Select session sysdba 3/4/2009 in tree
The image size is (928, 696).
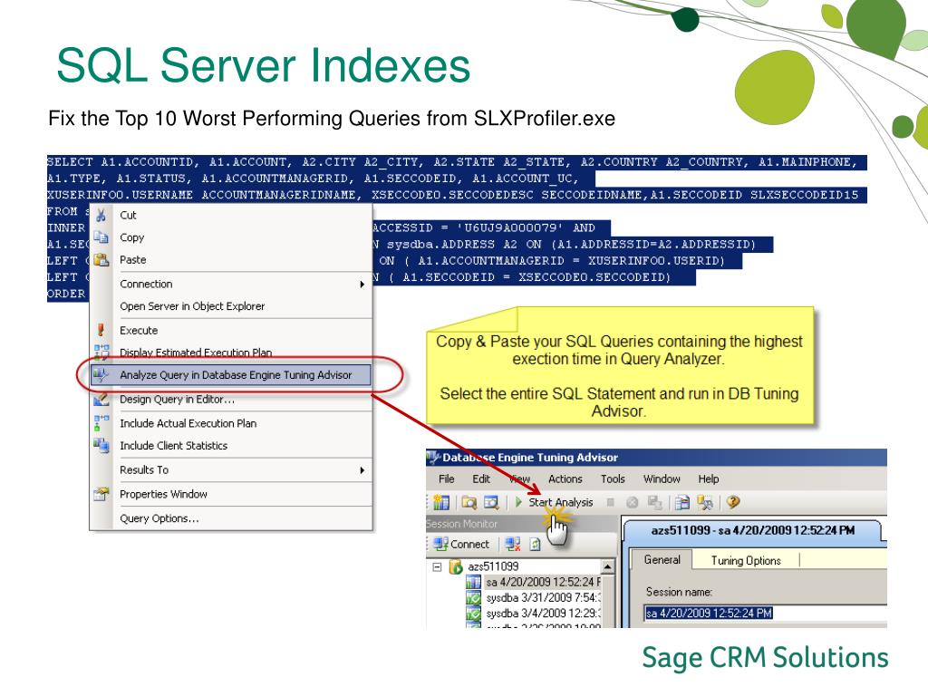coord(543,614)
